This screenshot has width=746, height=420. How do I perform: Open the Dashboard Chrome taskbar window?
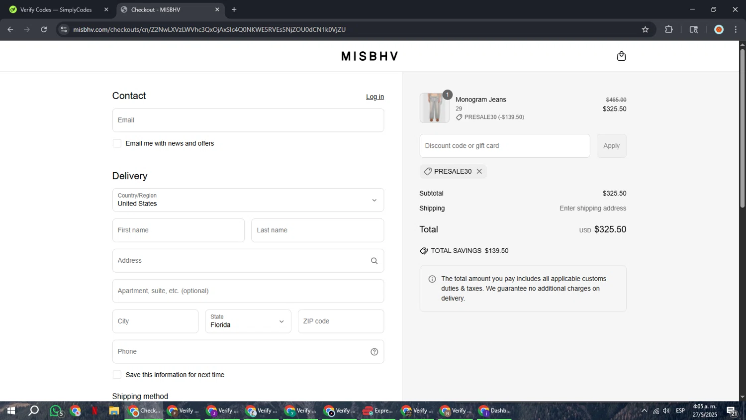tap(495, 411)
